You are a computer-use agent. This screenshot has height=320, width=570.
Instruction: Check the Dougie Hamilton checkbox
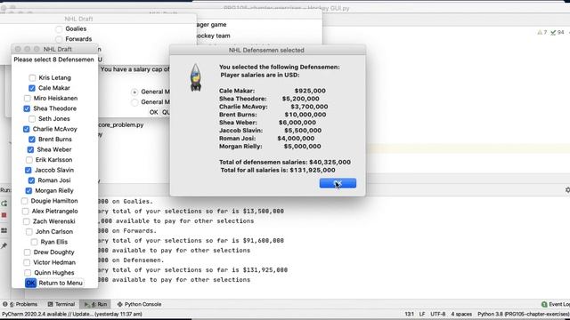point(24,201)
